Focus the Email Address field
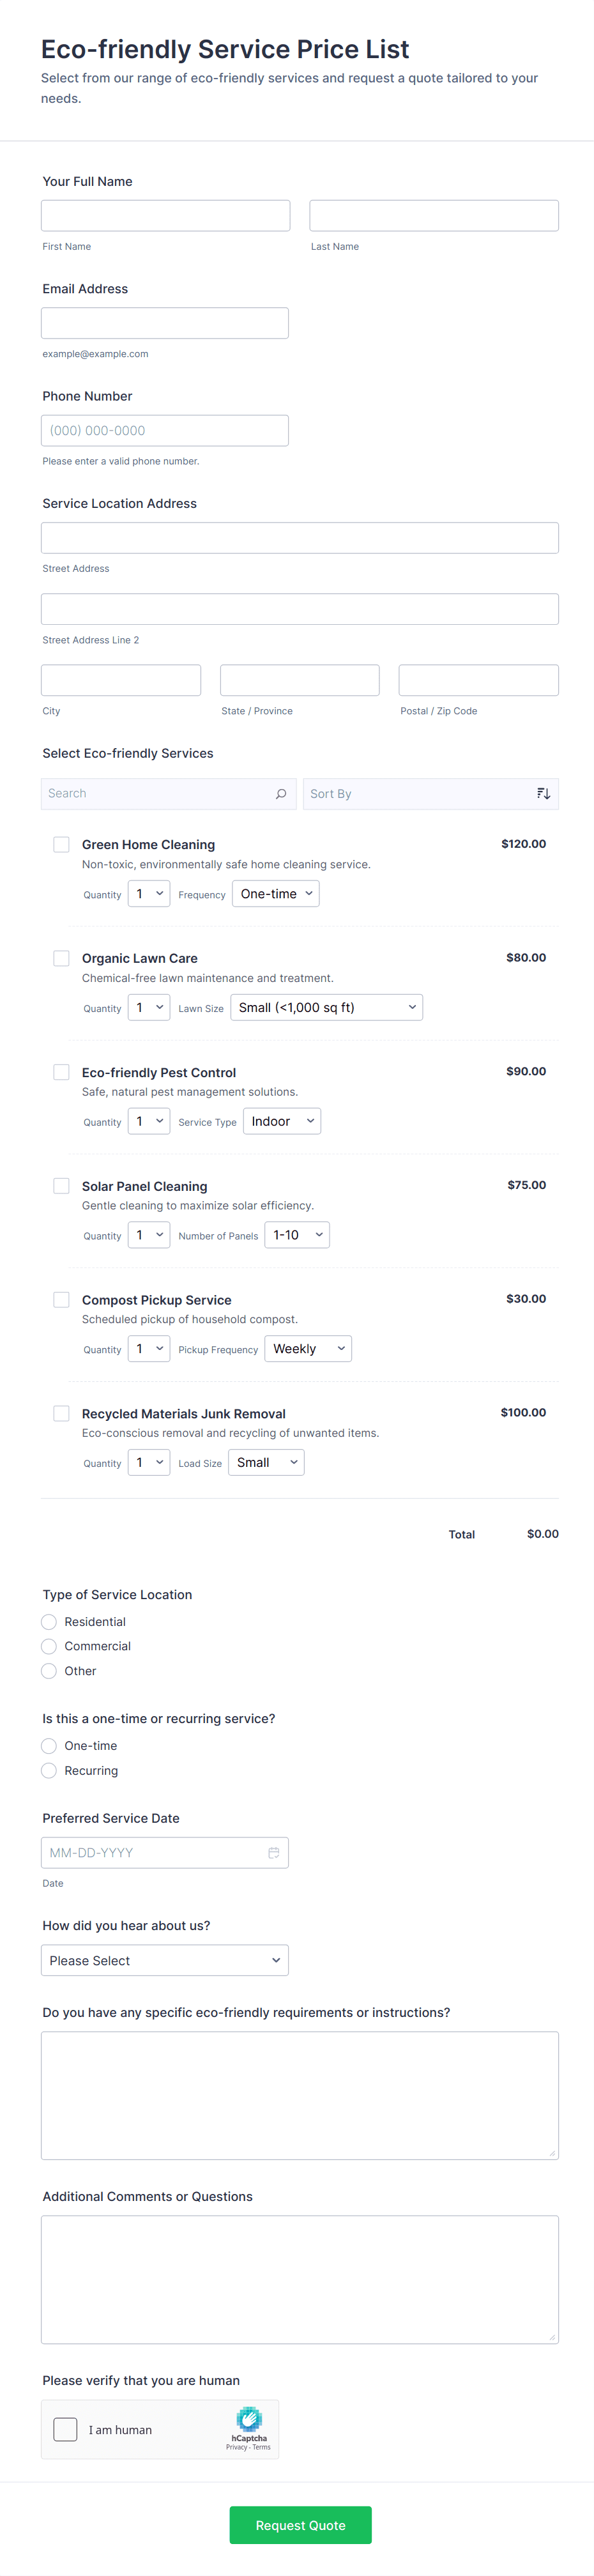This screenshot has height=2576, width=594. point(165,323)
